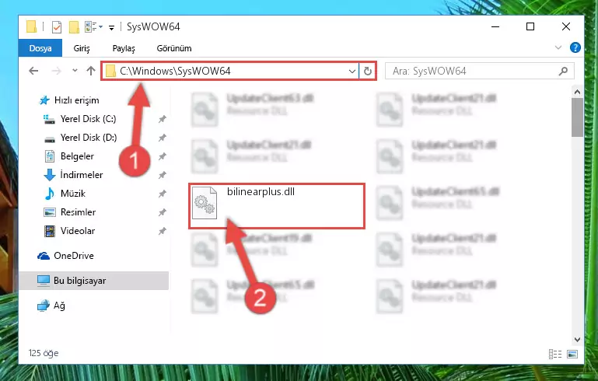Close the SysWOW64 window
This screenshot has width=598, height=381.
coord(566,26)
